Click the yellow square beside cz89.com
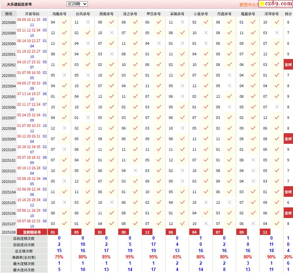Screen dimensions: 293x273 tap(262, 4)
